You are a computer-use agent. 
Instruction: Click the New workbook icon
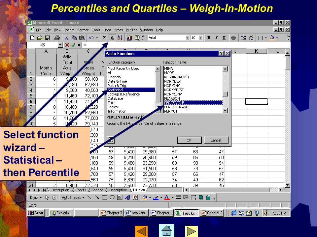[x=32, y=38]
